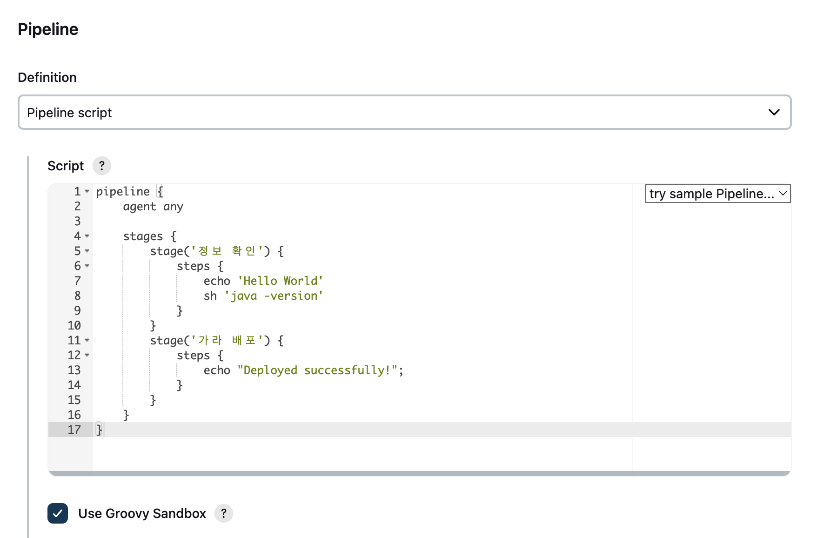Click the "Deployed successfully!" string on line 13

(x=317, y=370)
